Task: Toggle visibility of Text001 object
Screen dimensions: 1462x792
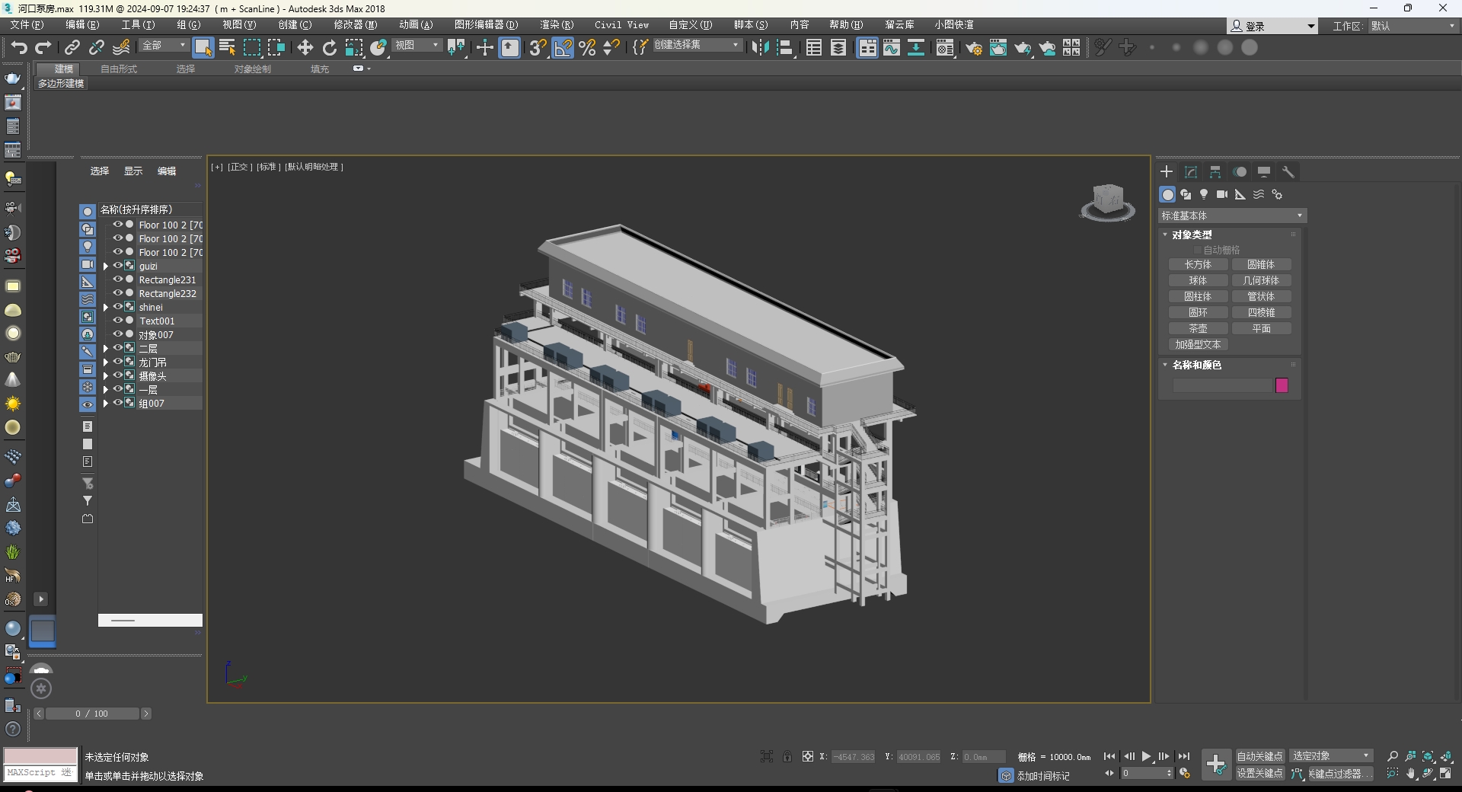Action: click(x=118, y=321)
